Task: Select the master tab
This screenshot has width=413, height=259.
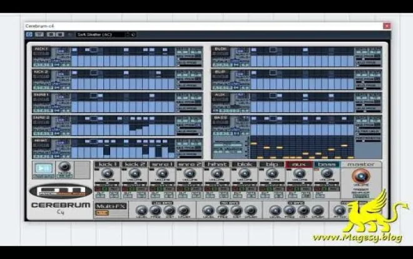Action: point(361,164)
